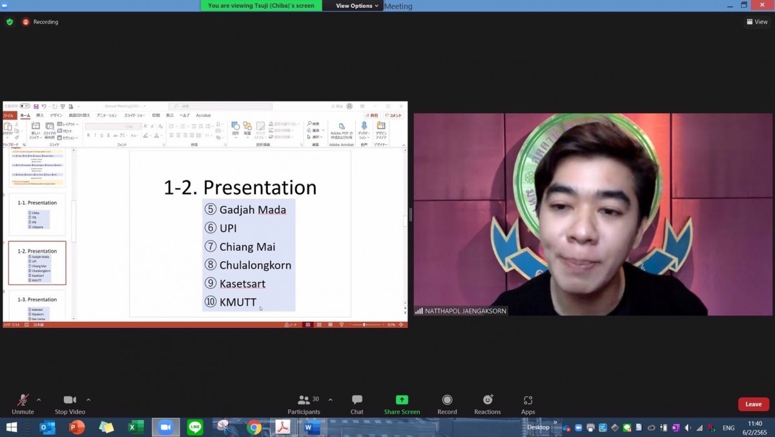Switch to Zoom in the taskbar
The image size is (775, 437).
(165, 427)
